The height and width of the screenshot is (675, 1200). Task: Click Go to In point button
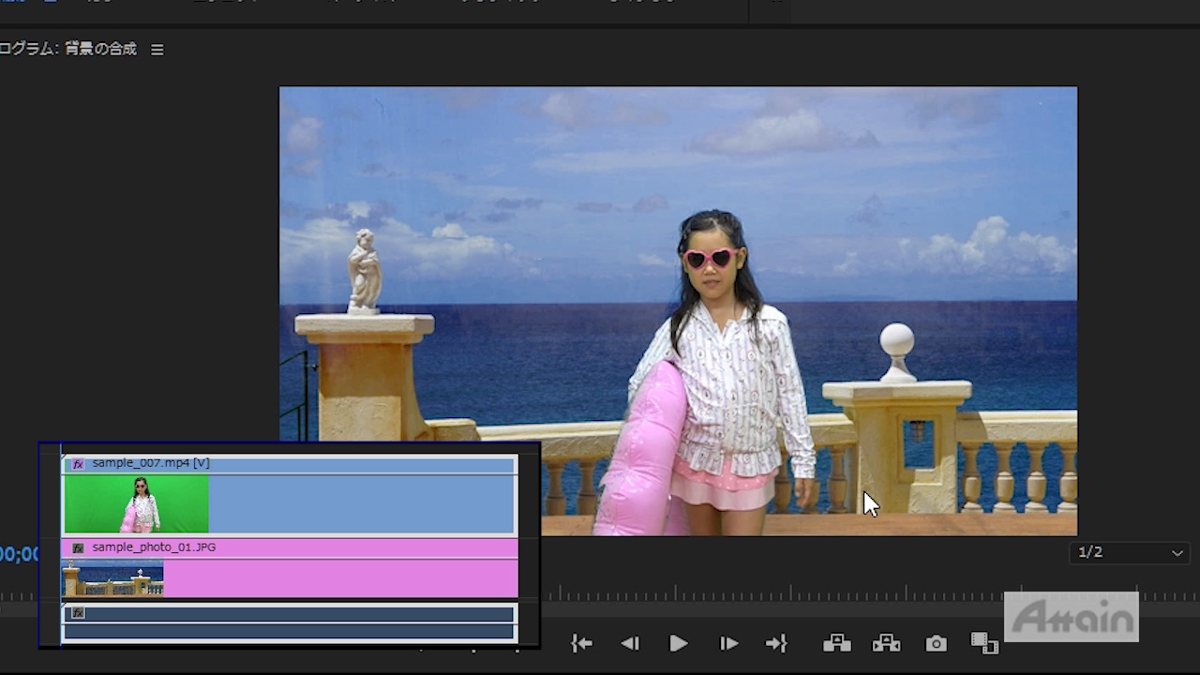(581, 643)
